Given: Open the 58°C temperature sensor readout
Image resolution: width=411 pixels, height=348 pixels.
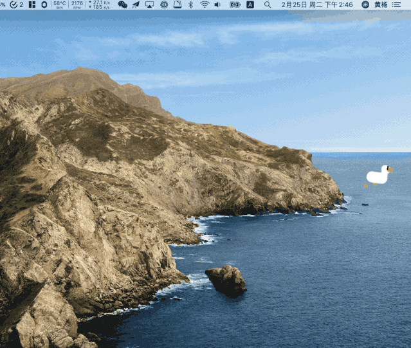Looking at the screenshot, I should pyautogui.click(x=60, y=5).
